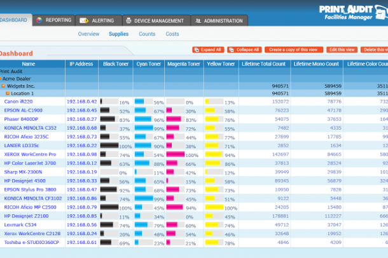Open the HP Designjet 4500 link
The image size is (388, 258).
pyautogui.click(x=25, y=181)
